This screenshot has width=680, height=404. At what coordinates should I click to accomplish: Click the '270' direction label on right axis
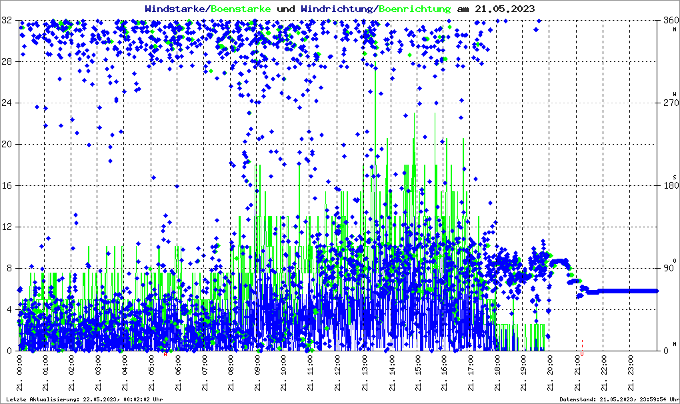pyautogui.click(x=670, y=103)
